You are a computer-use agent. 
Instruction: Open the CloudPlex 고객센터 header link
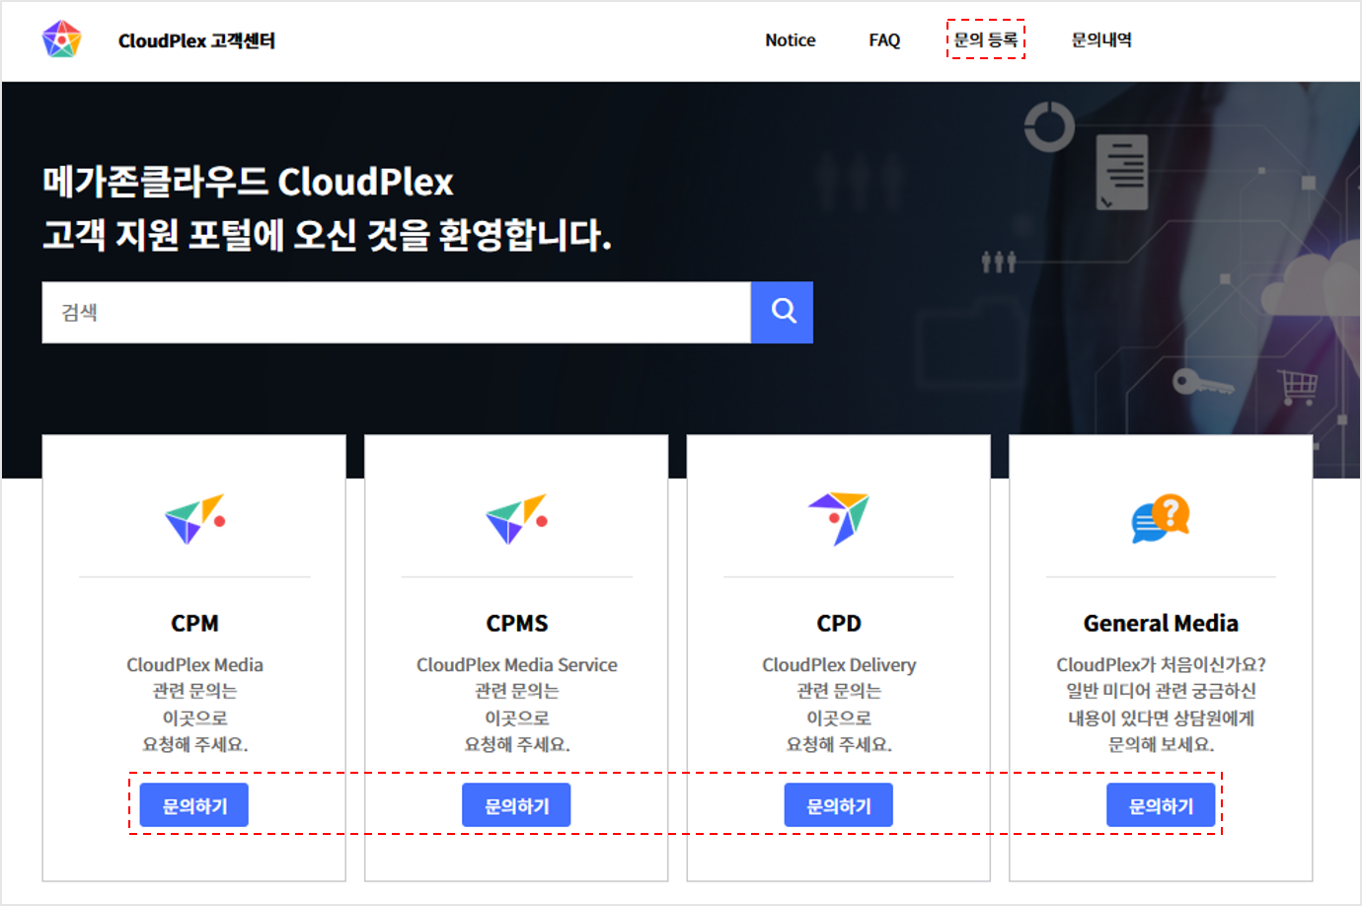pos(196,40)
